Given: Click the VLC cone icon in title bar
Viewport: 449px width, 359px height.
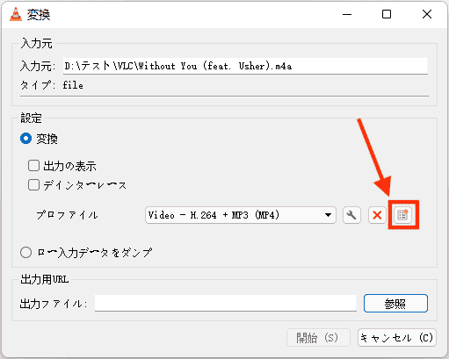Looking at the screenshot, I should (16, 14).
